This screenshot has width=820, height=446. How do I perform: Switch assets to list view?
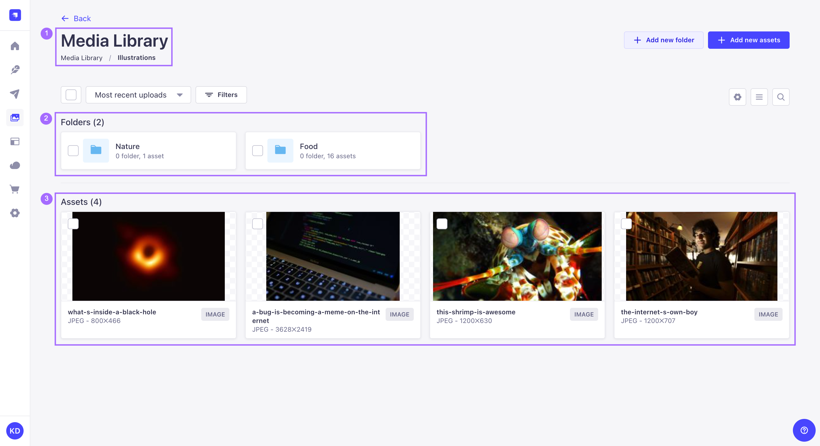759,97
